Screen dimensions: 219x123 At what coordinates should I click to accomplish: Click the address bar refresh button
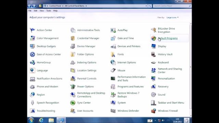point(150,6)
